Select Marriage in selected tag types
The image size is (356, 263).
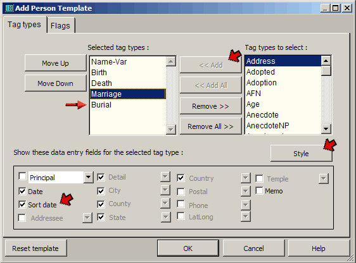[x=128, y=94]
